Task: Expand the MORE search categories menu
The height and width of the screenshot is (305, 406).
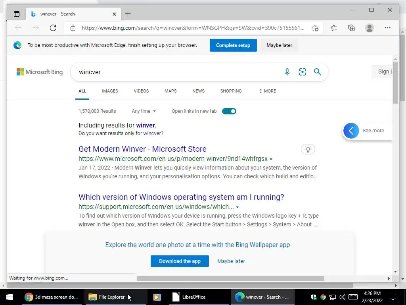Action: (268, 91)
